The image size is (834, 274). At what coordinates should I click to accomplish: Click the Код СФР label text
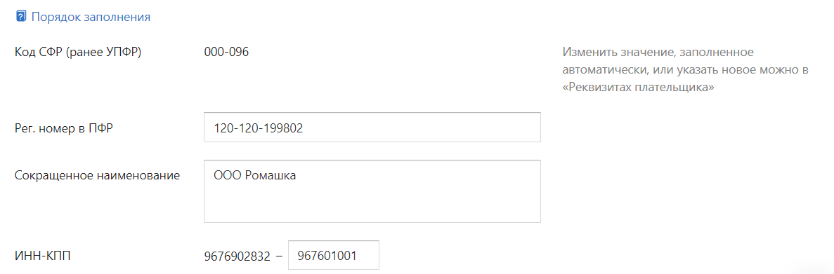click(39, 53)
